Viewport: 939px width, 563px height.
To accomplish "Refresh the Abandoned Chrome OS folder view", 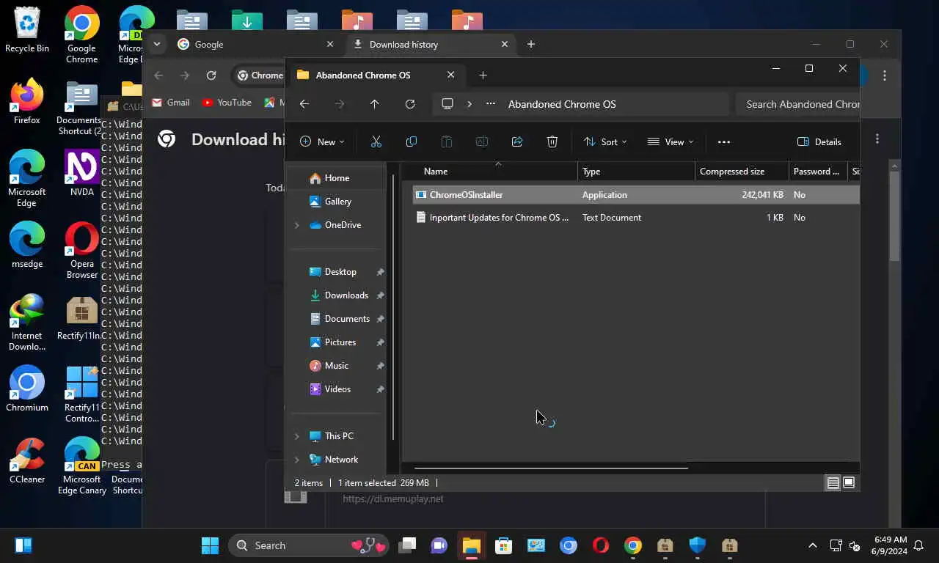I will (410, 104).
